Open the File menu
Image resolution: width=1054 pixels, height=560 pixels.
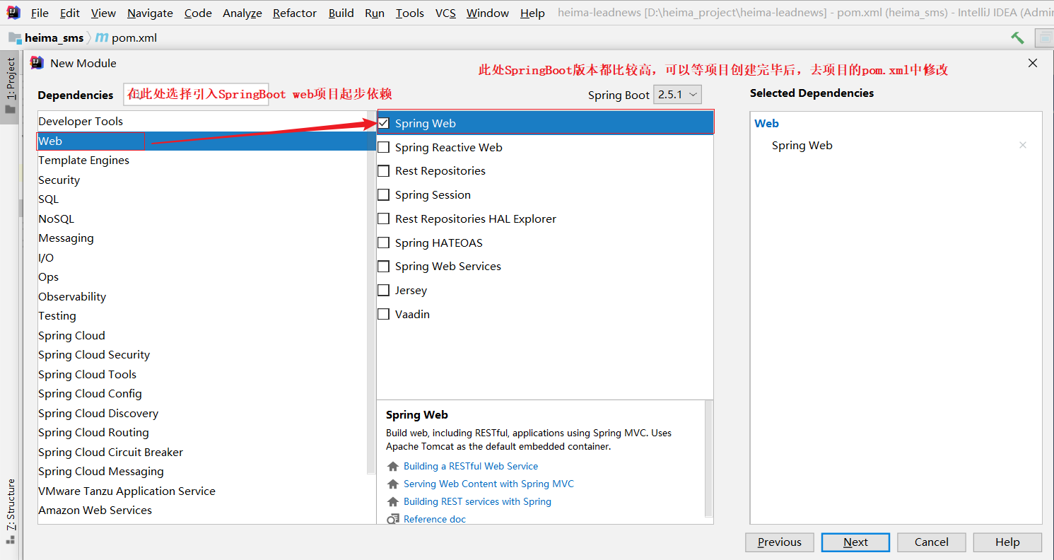40,13
